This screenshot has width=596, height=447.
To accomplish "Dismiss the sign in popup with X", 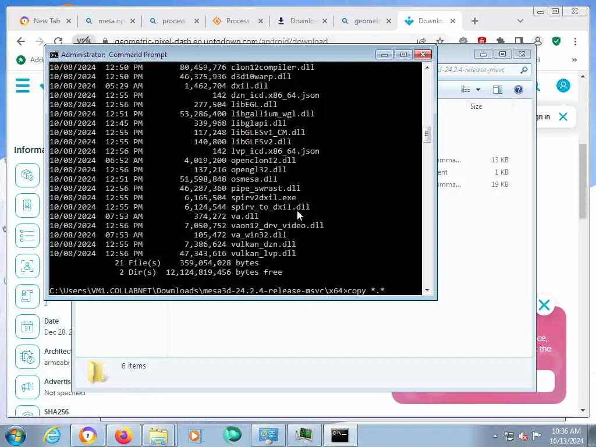I will [563, 116].
